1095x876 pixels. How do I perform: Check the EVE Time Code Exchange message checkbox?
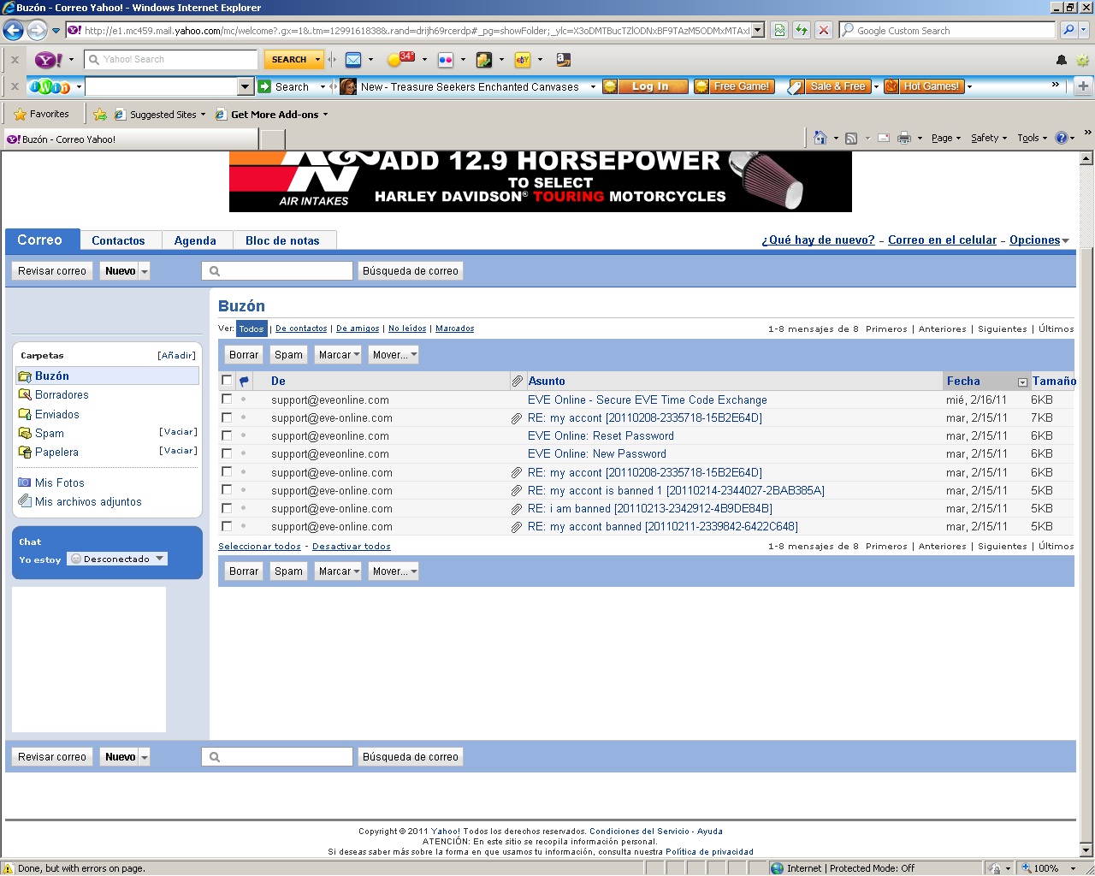[x=227, y=400]
